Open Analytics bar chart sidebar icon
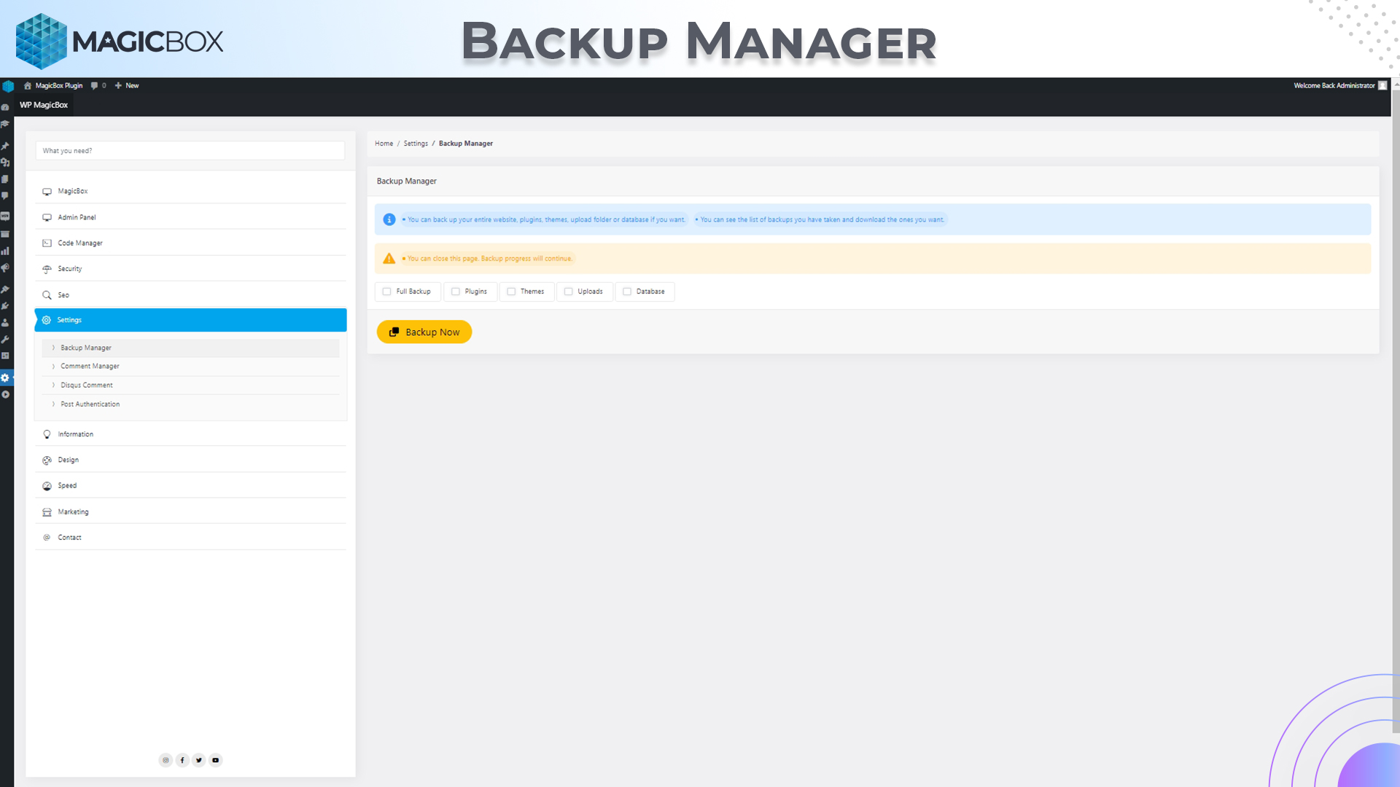The image size is (1400, 787). point(5,251)
